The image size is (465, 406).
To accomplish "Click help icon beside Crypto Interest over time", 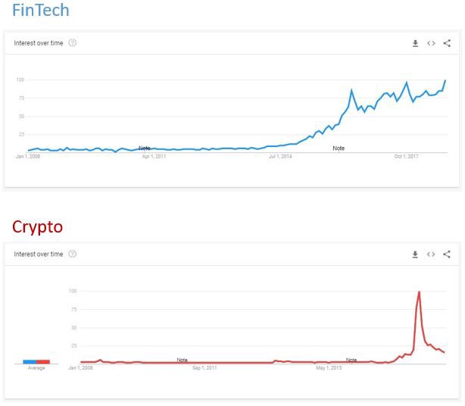I will click(x=73, y=255).
